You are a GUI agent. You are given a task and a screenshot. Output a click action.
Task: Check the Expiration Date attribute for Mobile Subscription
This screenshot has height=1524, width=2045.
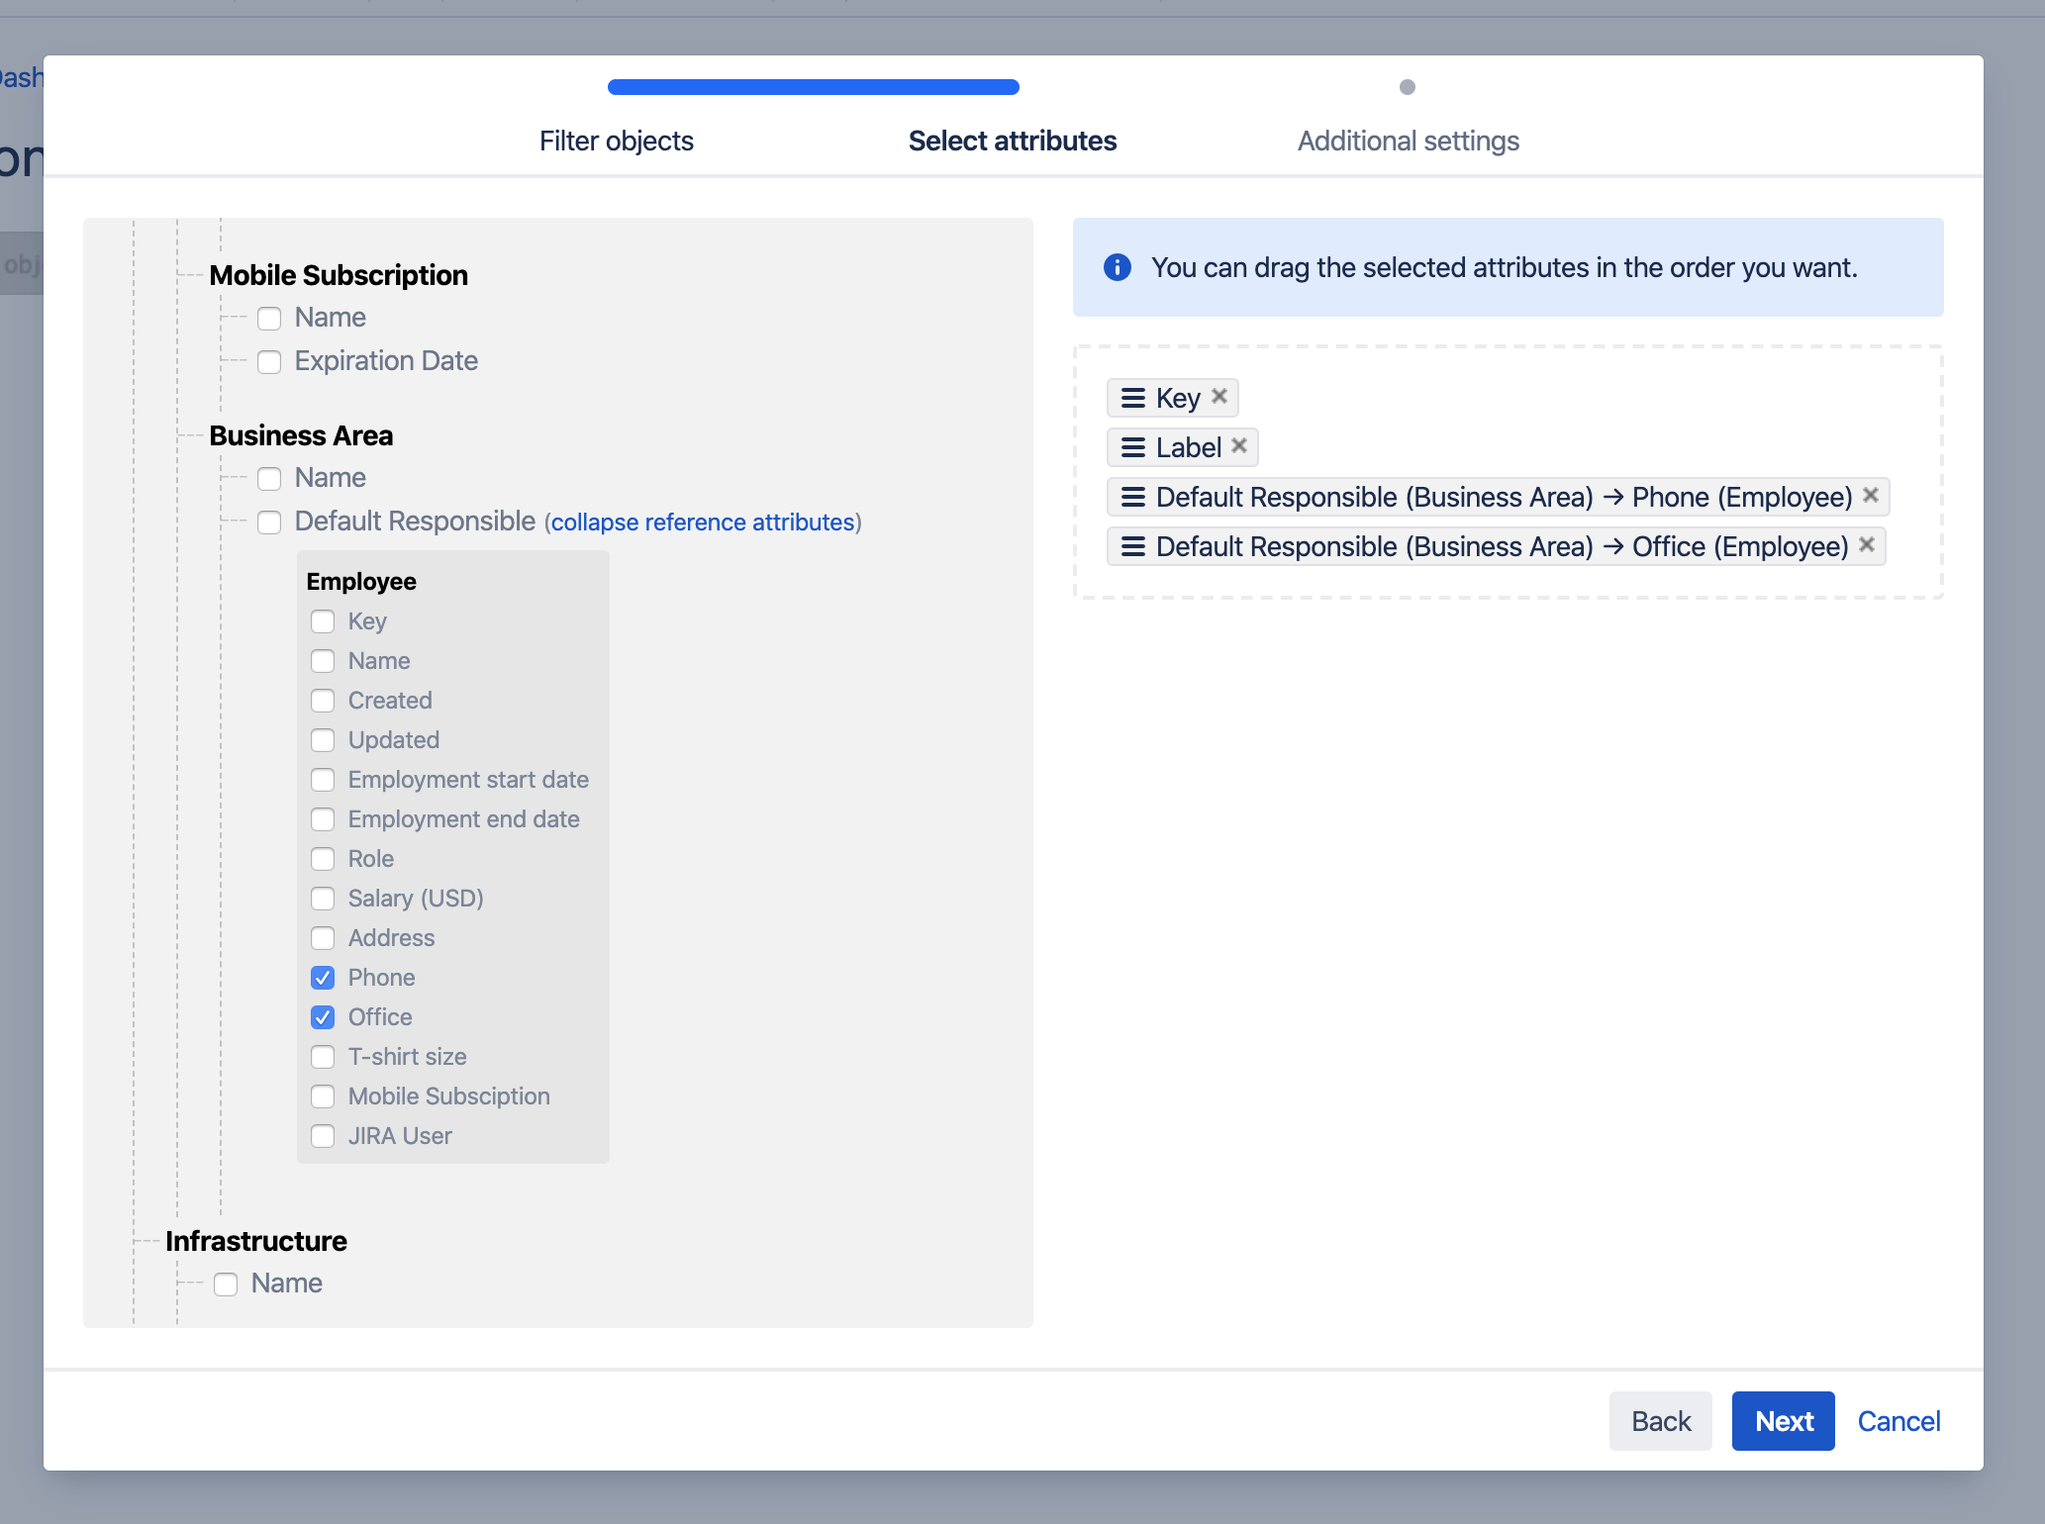pos(268,362)
